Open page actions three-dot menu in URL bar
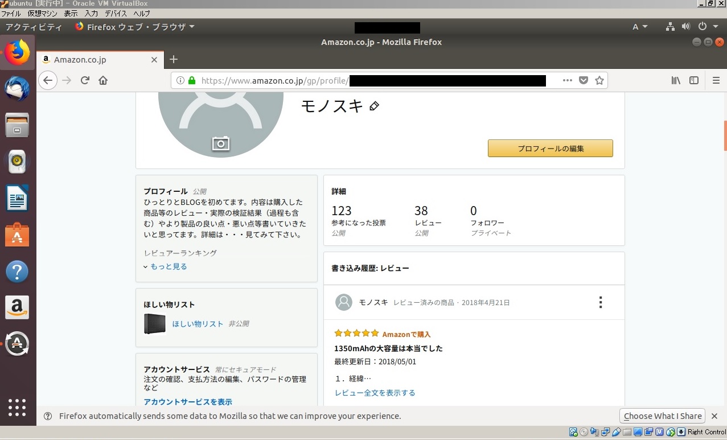The image size is (727, 440). click(567, 80)
